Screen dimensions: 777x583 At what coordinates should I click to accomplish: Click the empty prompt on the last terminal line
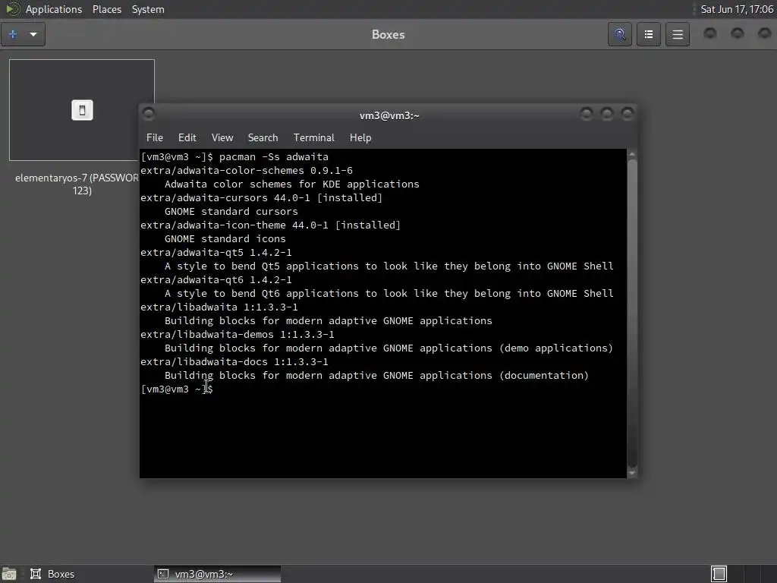click(x=177, y=389)
